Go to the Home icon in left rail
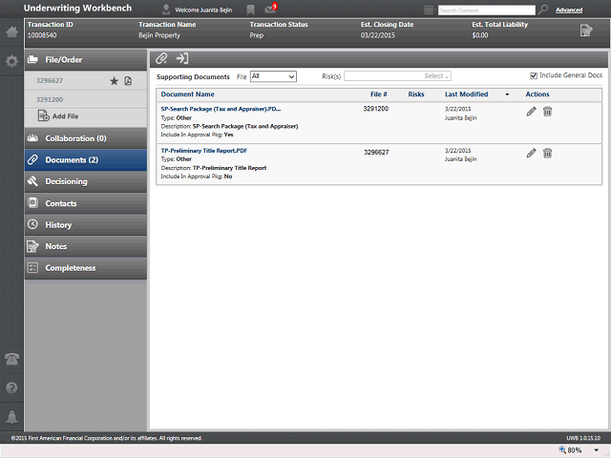Viewport: 611px width, 458px height. coord(11,31)
